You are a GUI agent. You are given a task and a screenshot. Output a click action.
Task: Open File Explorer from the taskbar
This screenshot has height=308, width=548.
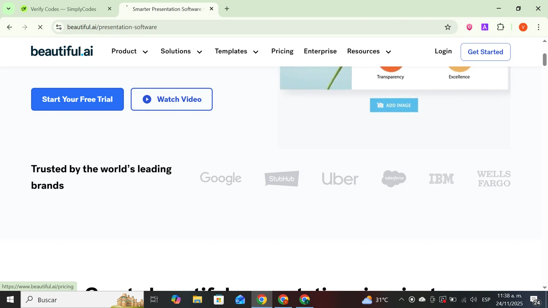click(x=197, y=300)
